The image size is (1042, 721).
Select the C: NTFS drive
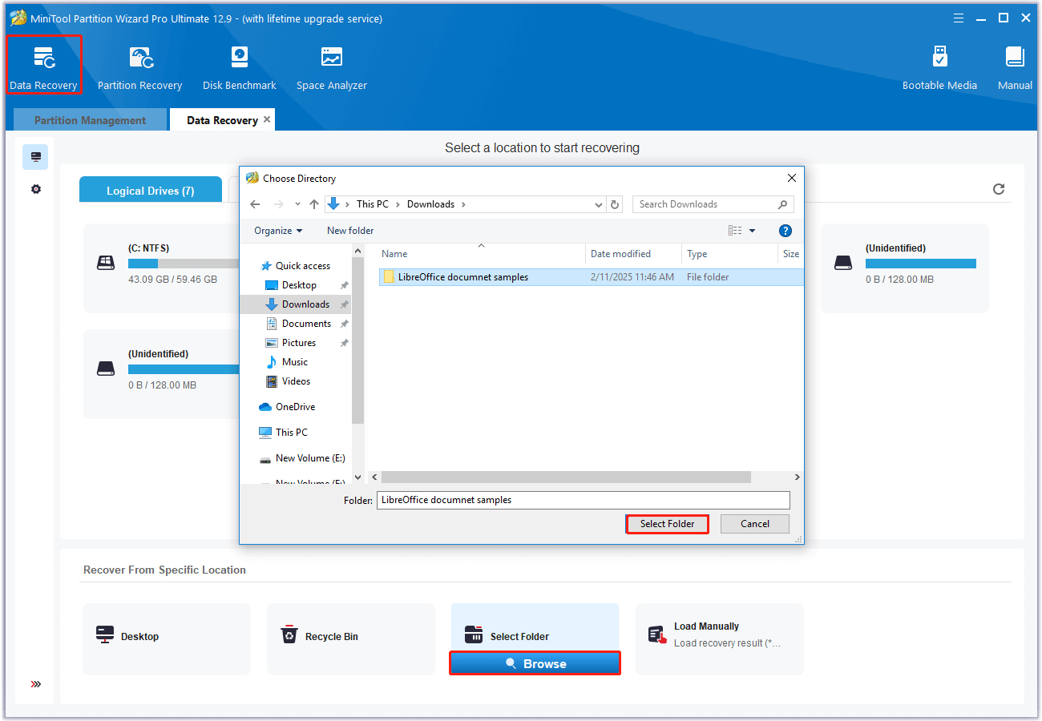[162, 268]
